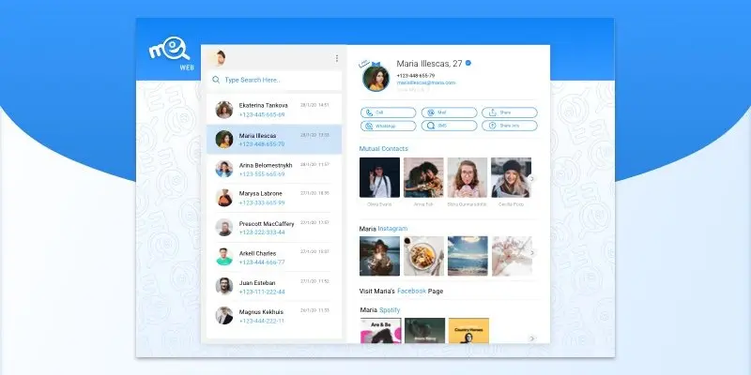
Task: Open the Instagram food plate photo
Action: point(424,256)
